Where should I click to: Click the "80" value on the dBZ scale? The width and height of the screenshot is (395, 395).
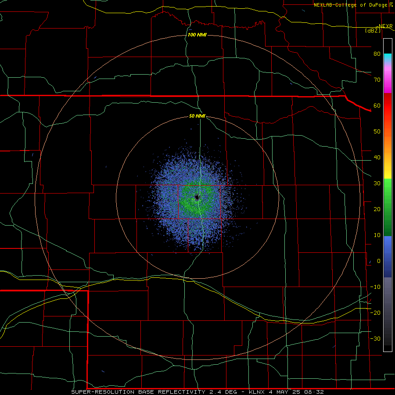click(377, 54)
